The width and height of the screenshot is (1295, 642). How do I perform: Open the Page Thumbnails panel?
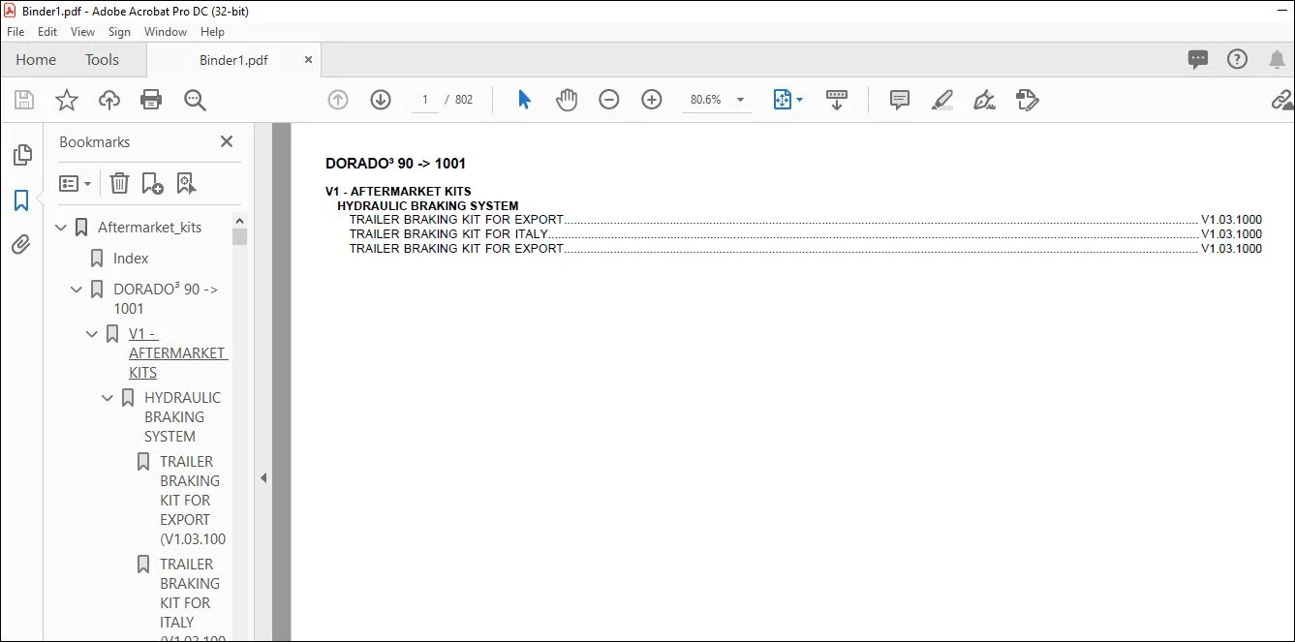point(21,155)
